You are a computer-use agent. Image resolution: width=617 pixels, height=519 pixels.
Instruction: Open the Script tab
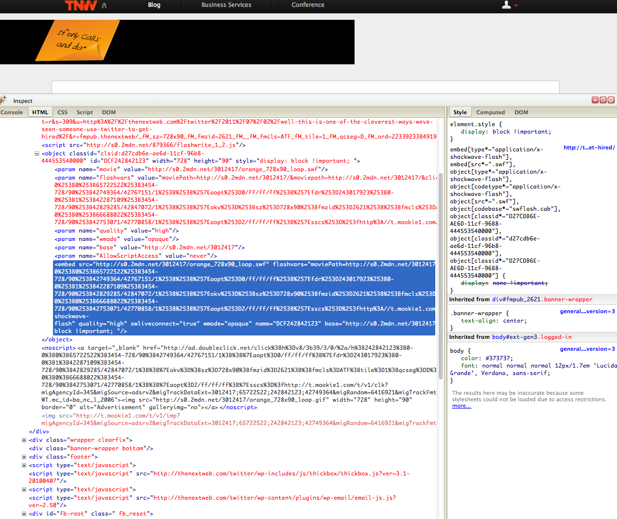(x=85, y=112)
